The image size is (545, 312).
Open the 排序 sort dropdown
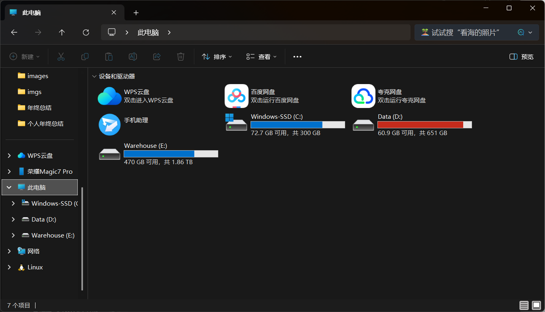[x=217, y=57]
